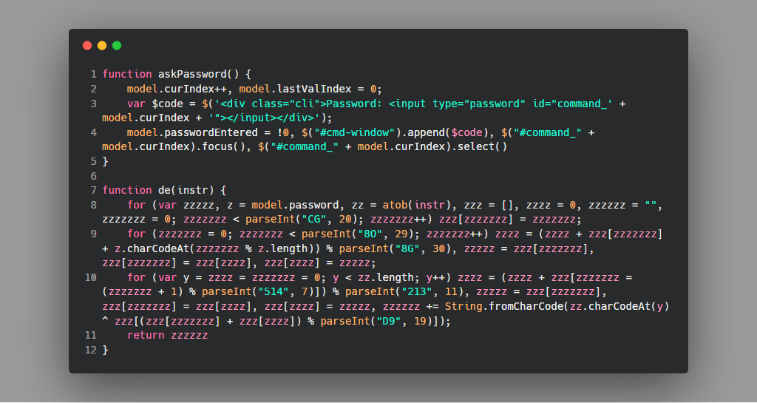Select line number 1 in gutter
The height and width of the screenshot is (403, 757).
click(x=94, y=75)
